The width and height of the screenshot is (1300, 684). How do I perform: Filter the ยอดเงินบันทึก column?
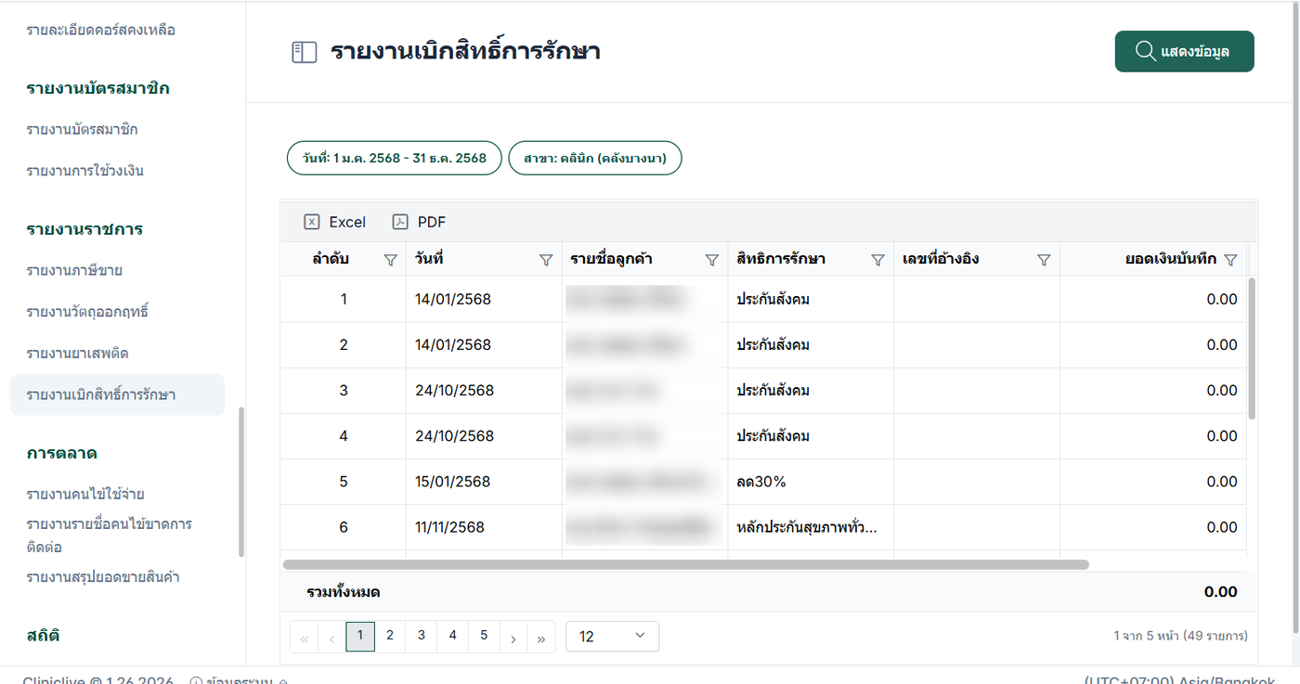pos(1231,261)
